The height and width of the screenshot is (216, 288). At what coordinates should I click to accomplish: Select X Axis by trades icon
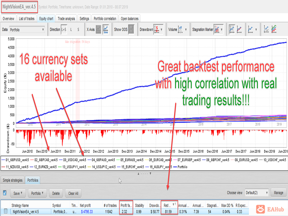click(x=99, y=29)
